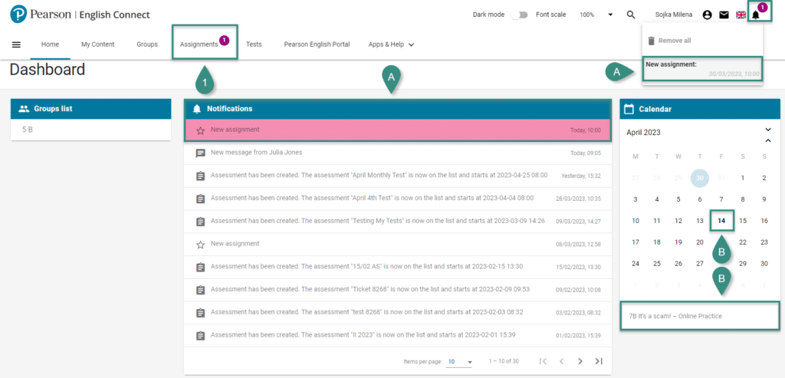Go to last page of notifications
Viewport: 785px width, 378px height.
point(599,361)
